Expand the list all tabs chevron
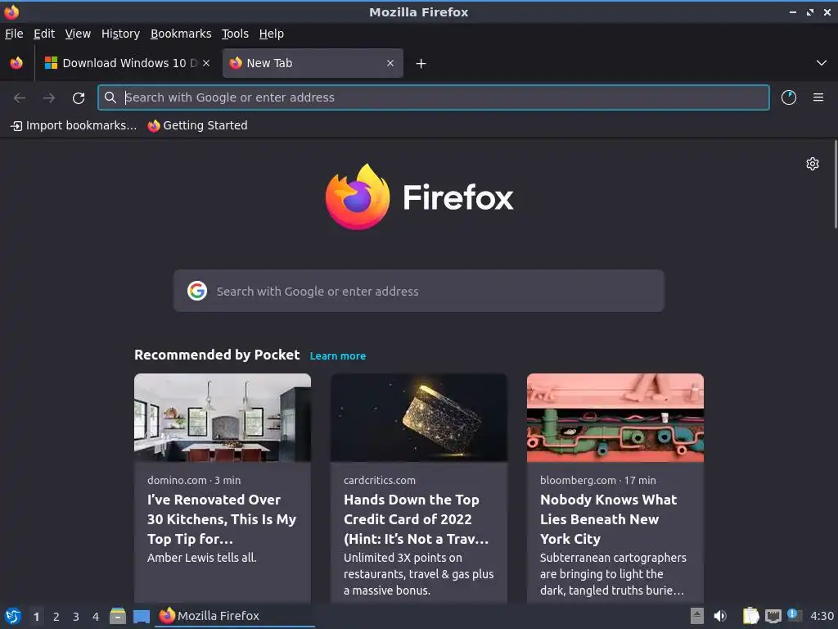 pyautogui.click(x=822, y=63)
